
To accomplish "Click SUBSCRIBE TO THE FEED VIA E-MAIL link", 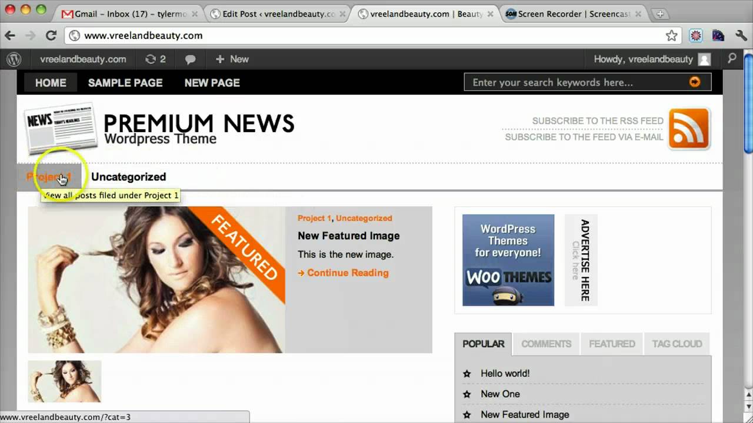I will 584,137.
